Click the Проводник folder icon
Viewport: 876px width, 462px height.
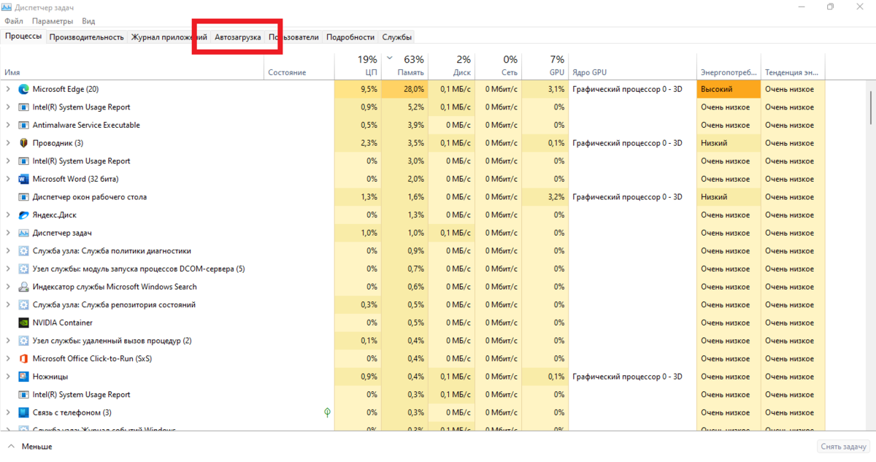[x=23, y=143]
